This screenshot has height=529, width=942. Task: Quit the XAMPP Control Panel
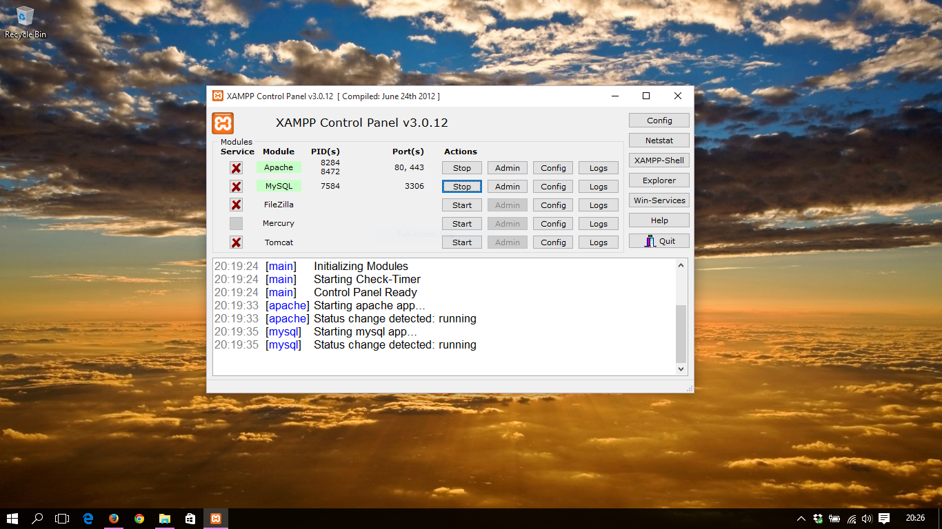(659, 241)
